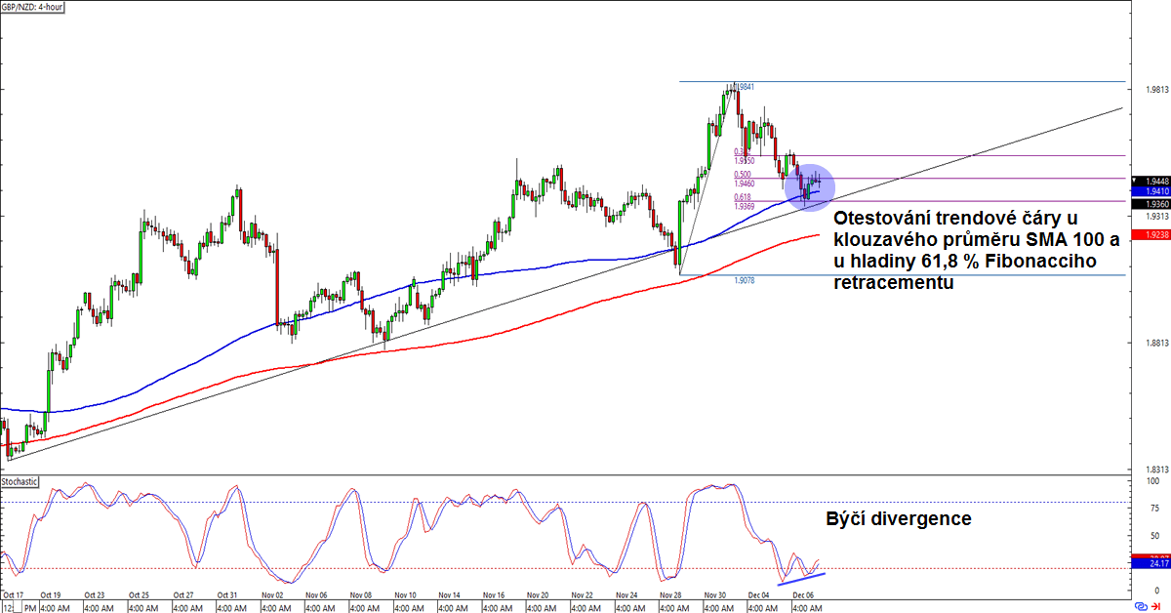Image resolution: width=1171 pixels, height=613 pixels.
Task: Select the 0.500 Fibonacci level label
Action: [x=742, y=175]
